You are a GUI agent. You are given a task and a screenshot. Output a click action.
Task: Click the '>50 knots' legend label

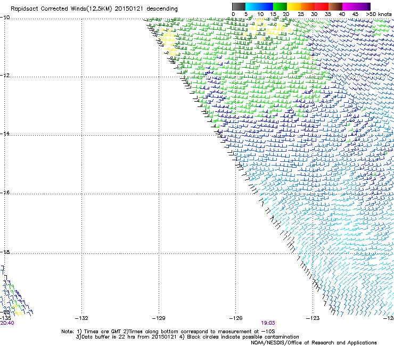point(379,14)
